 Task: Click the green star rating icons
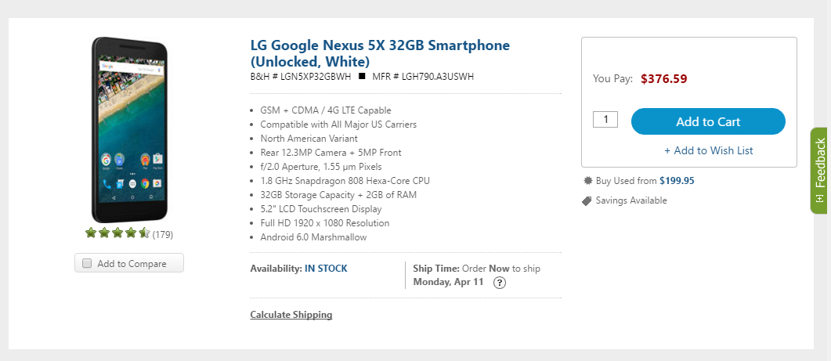117,233
